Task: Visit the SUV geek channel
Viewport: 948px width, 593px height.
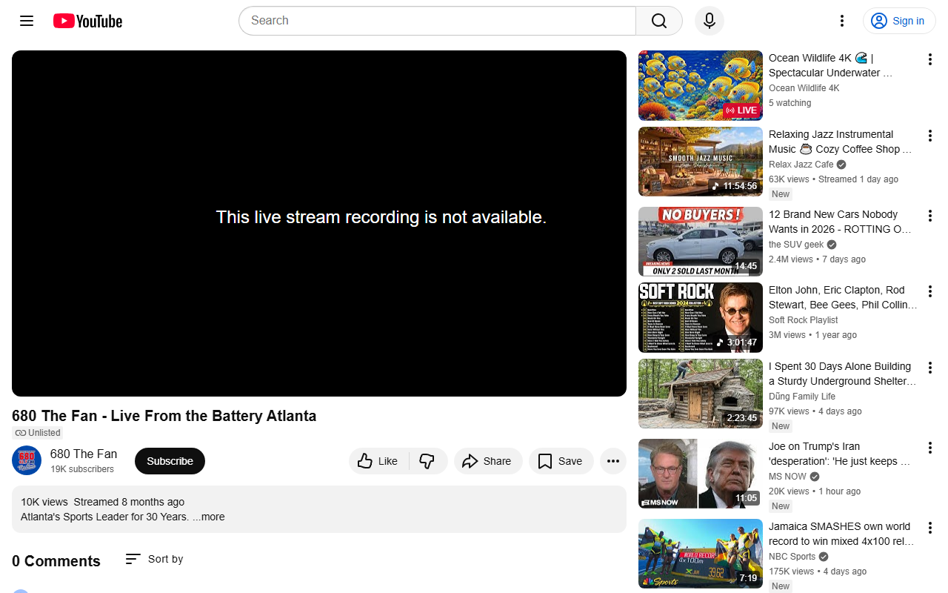Action: [x=796, y=245]
